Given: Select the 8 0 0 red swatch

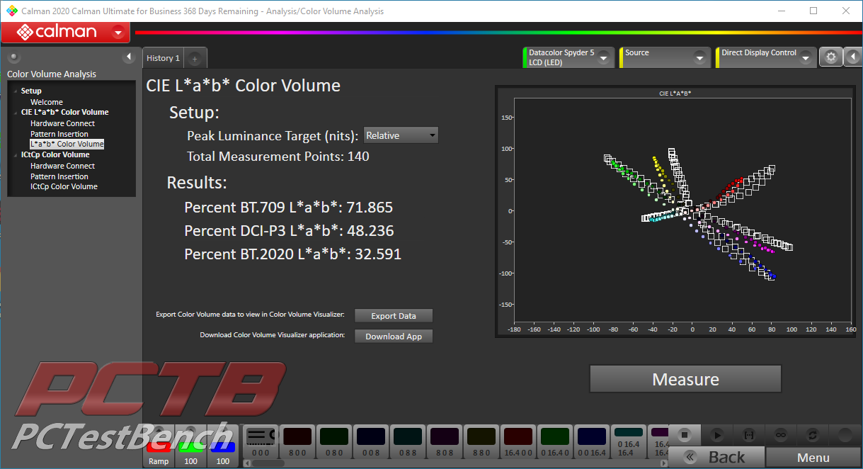Looking at the screenshot, I should click(297, 442).
